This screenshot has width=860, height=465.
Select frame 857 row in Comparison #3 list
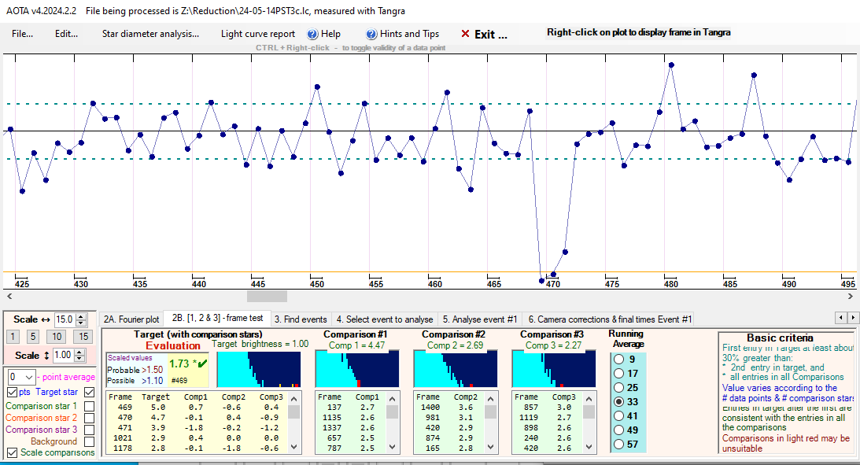point(548,408)
